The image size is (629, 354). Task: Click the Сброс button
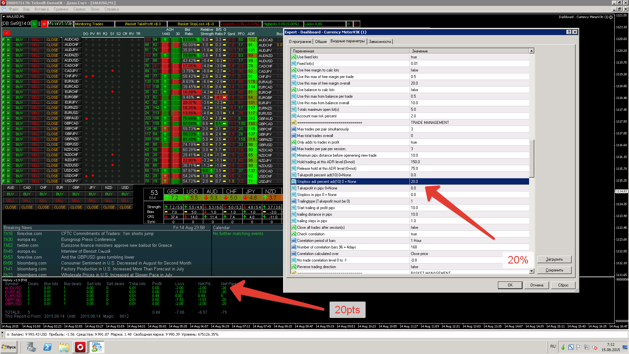(563, 285)
